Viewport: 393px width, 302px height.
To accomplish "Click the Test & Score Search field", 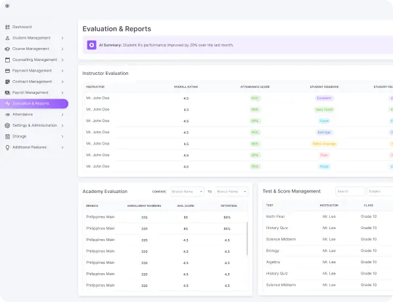I will [x=350, y=191].
